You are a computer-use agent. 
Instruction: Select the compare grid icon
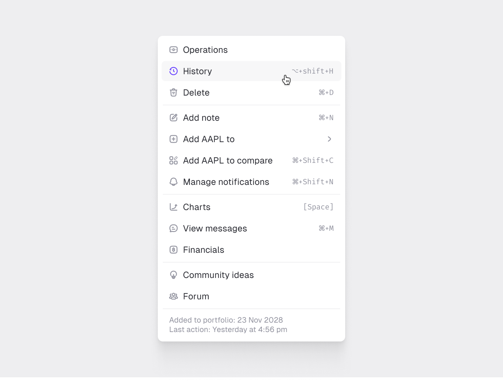tap(174, 160)
